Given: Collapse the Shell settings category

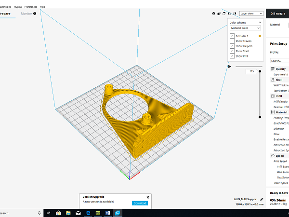Looking at the screenshot, I should [x=279, y=80].
